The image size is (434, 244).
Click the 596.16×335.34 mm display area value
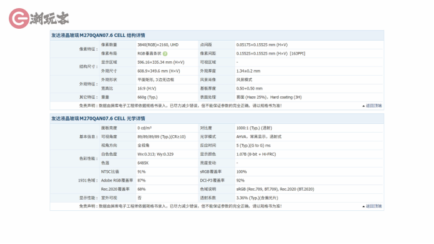(x=161, y=62)
